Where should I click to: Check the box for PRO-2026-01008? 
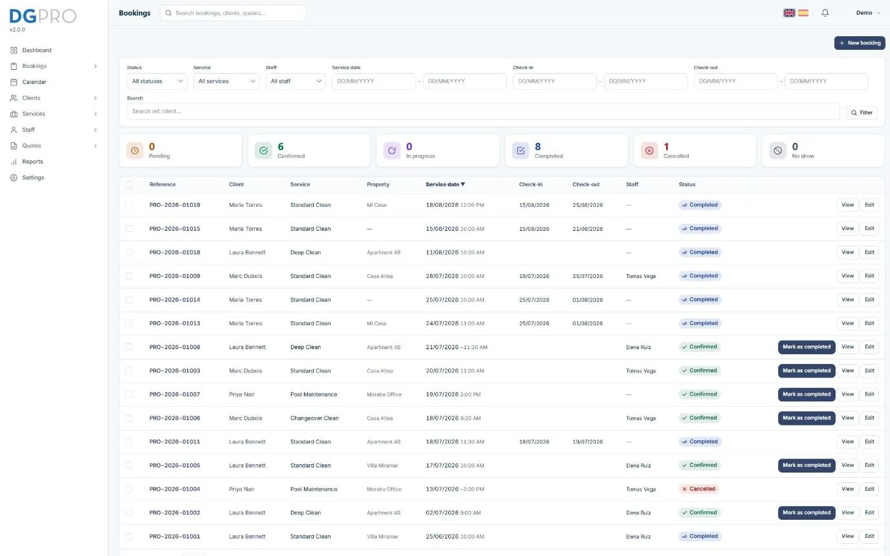129,347
